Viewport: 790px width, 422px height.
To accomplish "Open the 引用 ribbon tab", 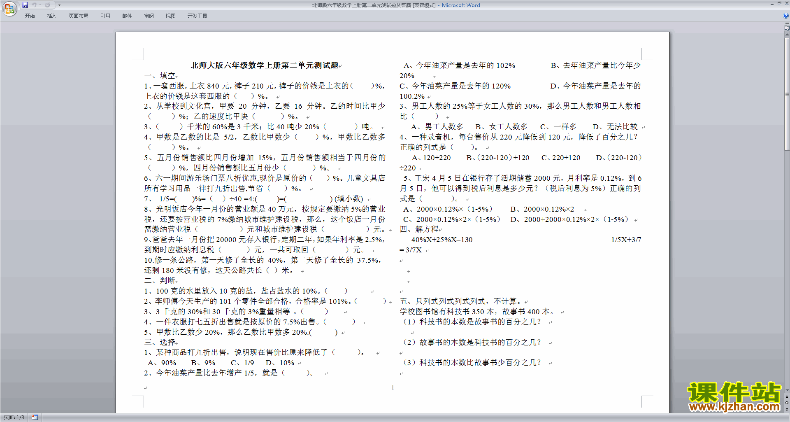I will [105, 16].
